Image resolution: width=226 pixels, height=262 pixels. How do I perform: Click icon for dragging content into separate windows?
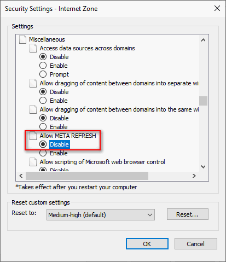pyautogui.click(x=33, y=83)
